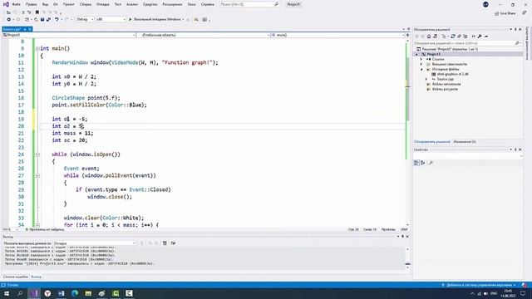Image resolution: width=532 pixels, height=299 pixels.
Task: Open the main() member dropdown
Action: pyautogui.click(x=337, y=35)
